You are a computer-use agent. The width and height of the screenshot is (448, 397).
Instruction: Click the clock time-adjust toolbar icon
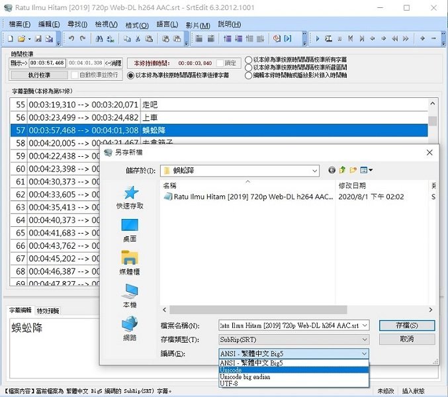[x=277, y=38]
